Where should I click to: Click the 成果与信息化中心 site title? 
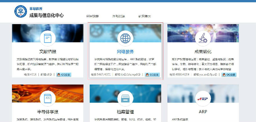point(46,15)
